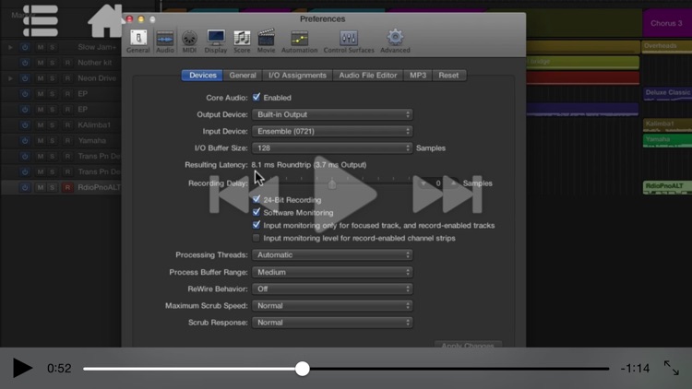Image resolution: width=692 pixels, height=389 pixels.
Task: Solo the KAlimba1 track
Action: coord(52,125)
